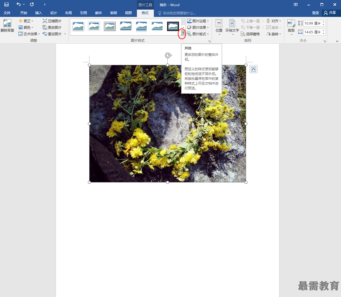
Task: Select the 格式 picture tools tab
Action: [x=145, y=13]
